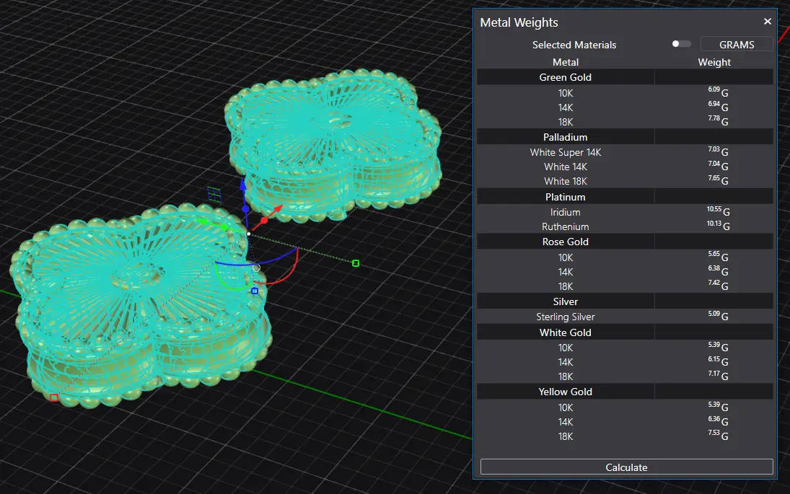Screen dimensions: 790x494
Task: Click the blue square scale handle
Action: coord(255,291)
